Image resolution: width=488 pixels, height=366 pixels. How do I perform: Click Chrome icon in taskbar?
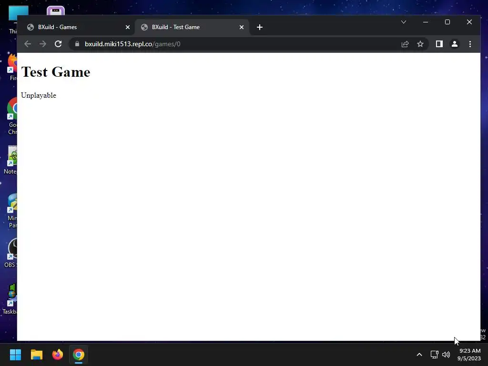[79, 355]
